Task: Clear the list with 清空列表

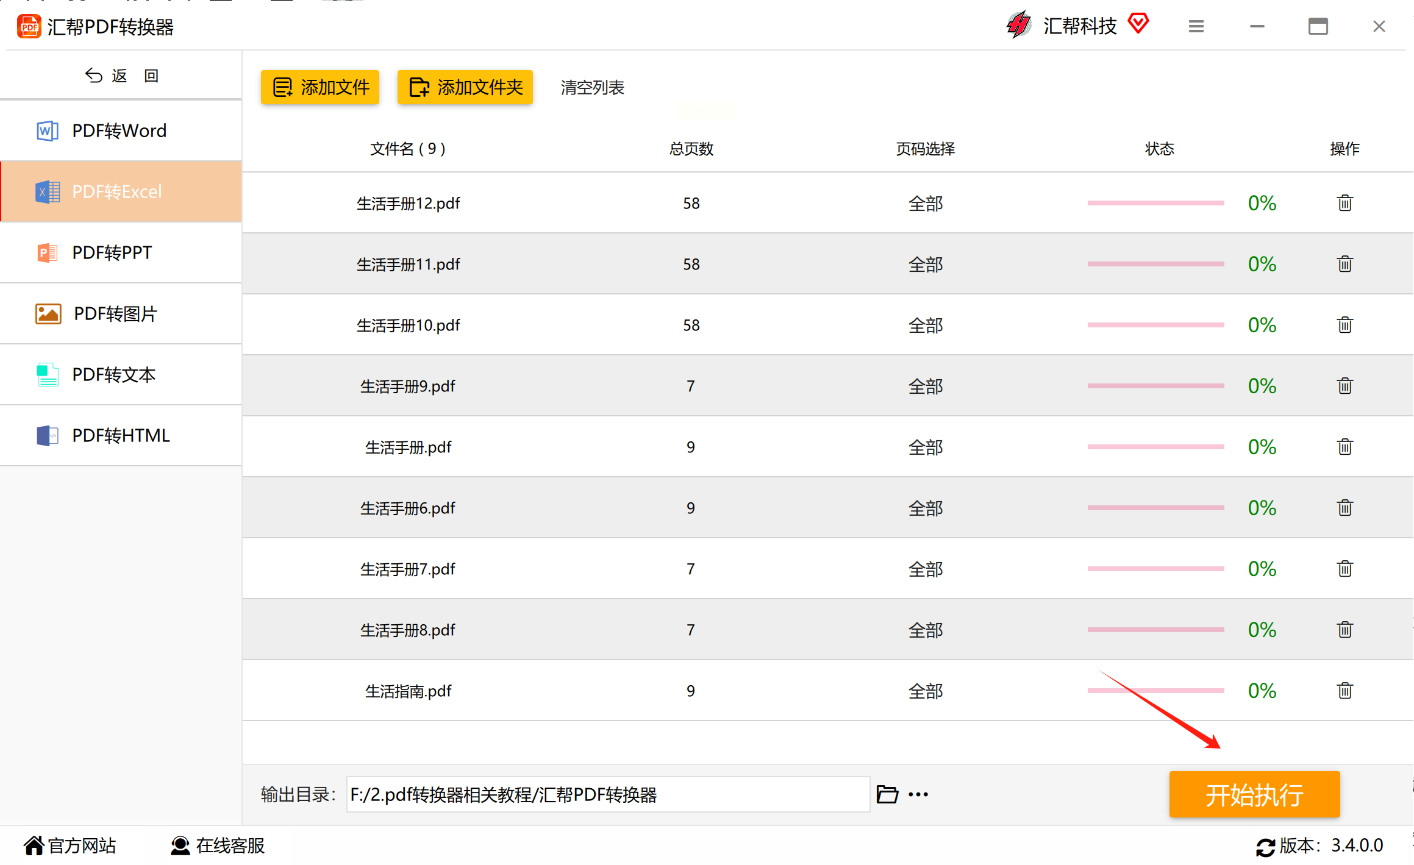Action: coord(592,87)
